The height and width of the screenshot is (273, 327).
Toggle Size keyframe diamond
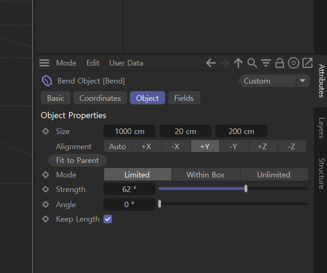pyautogui.click(x=46, y=131)
